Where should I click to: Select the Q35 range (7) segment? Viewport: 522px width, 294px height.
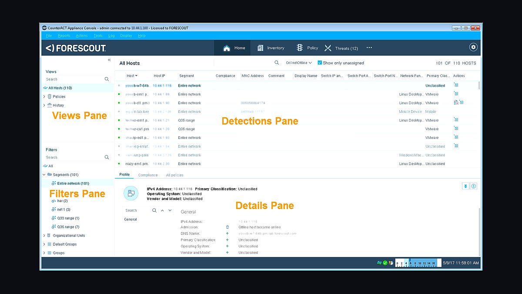pyautogui.click(x=65, y=227)
